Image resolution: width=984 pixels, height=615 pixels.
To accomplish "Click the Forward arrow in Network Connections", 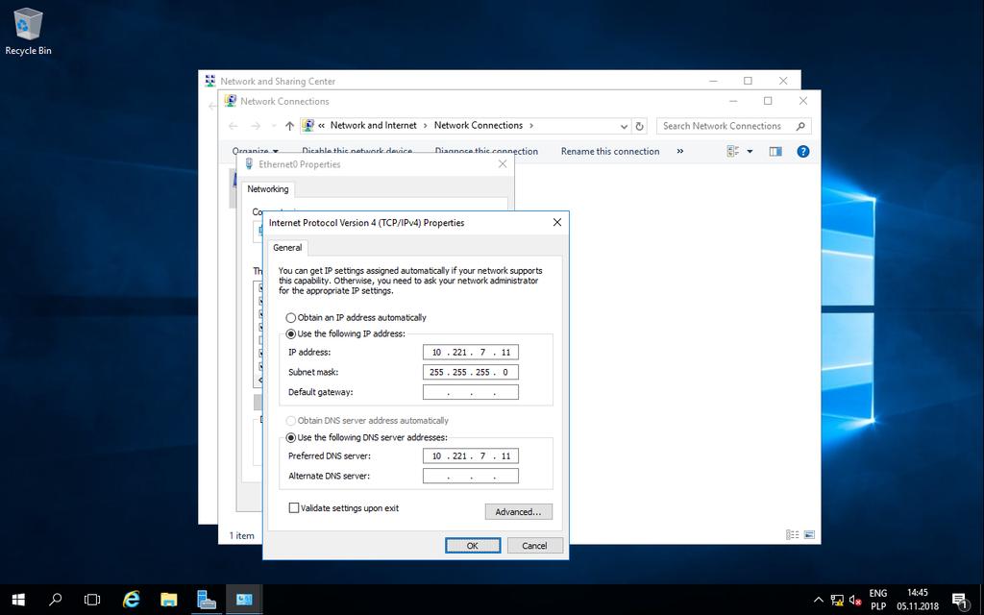I will tap(256, 126).
